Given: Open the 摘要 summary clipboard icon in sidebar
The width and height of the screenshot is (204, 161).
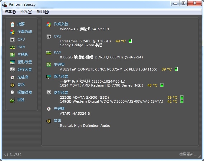Looking at the screenshot, I should (x=12, y=24).
